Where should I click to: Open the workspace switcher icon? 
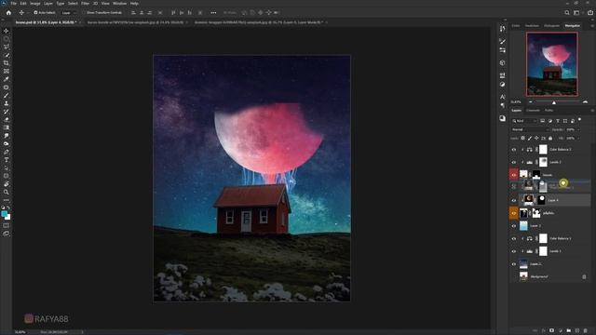click(577, 12)
